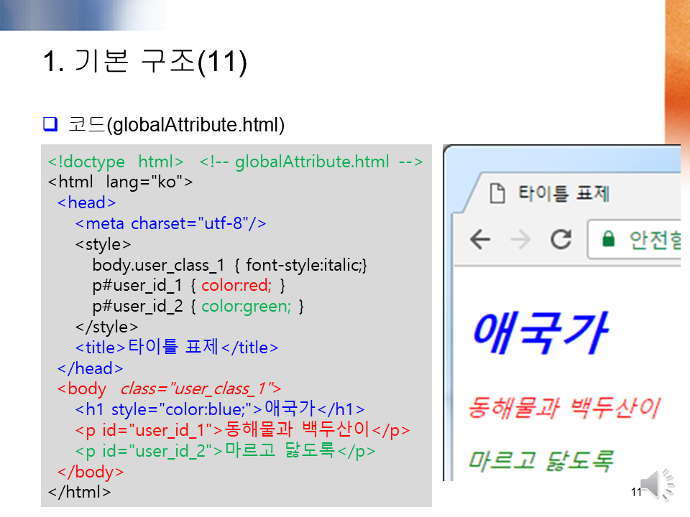Viewport: 690px width, 517px height.
Task: Click the '<!-- globalAttribute.html -->' comment
Action: (310, 162)
